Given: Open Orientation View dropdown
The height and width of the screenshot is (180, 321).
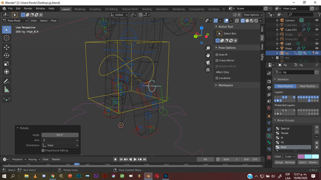Looking at the screenshot, I should (x=60, y=145).
